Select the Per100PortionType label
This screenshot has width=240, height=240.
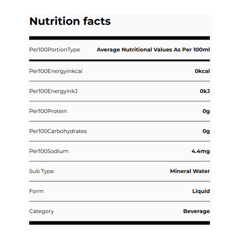[x=55, y=50]
